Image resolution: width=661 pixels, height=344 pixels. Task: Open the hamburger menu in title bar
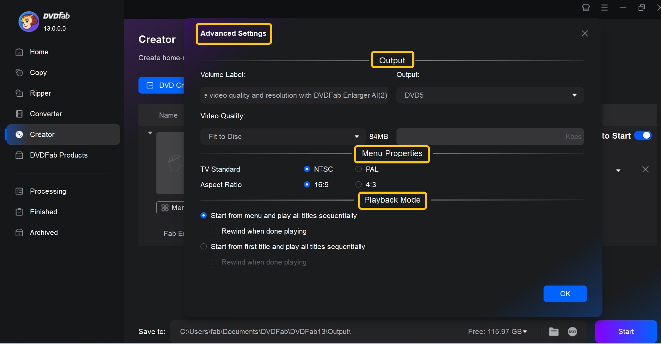tap(605, 8)
